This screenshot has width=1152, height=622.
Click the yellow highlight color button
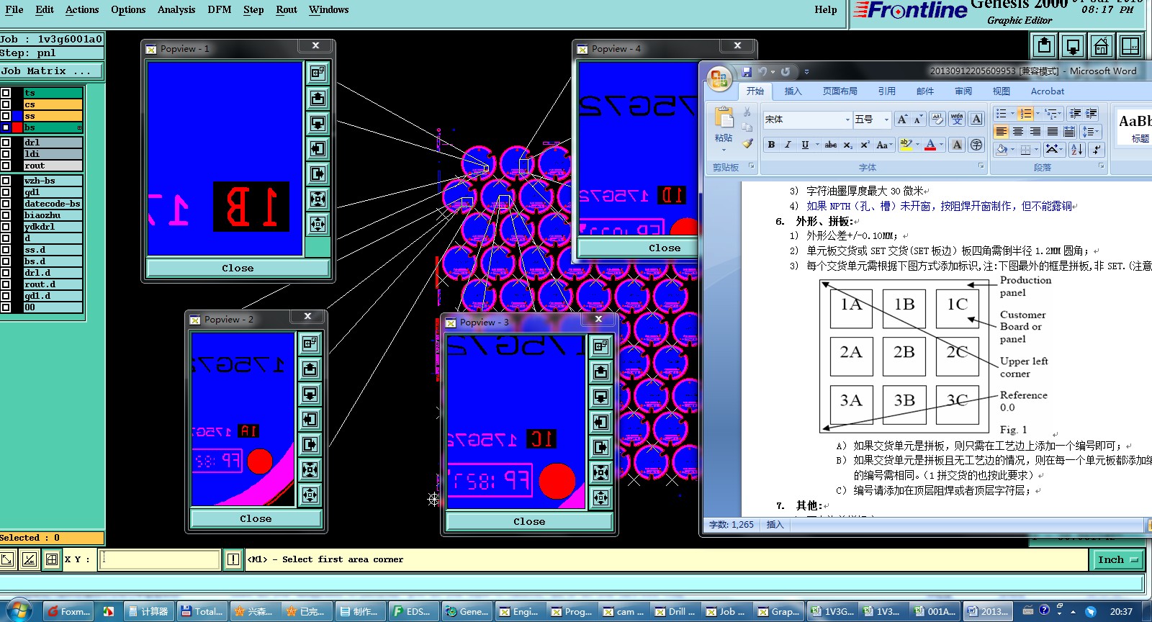[x=906, y=145]
